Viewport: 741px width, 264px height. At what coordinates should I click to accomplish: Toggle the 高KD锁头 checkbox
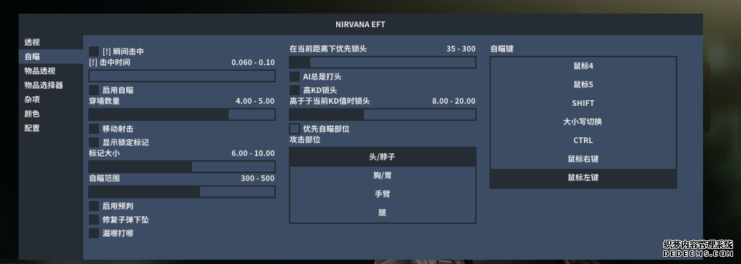tap(295, 90)
